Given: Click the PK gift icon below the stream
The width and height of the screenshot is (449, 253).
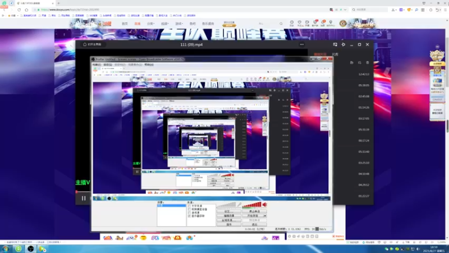Looking at the screenshot, I should pos(155,238).
